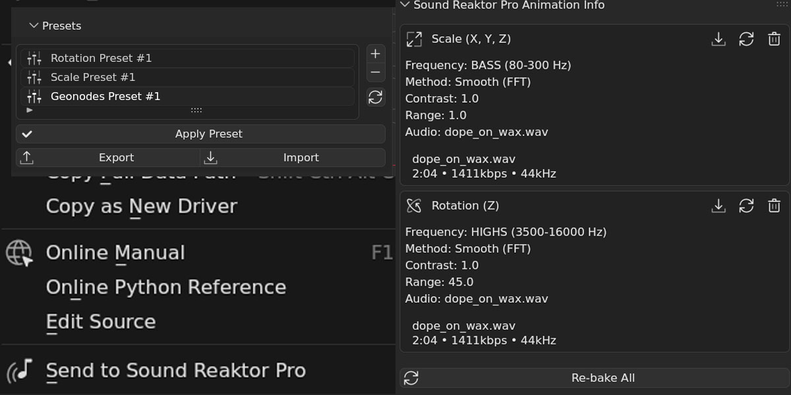The image size is (791, 395).
Task: Collapse the Presets panel chevron
Action: tap(34, 26)
